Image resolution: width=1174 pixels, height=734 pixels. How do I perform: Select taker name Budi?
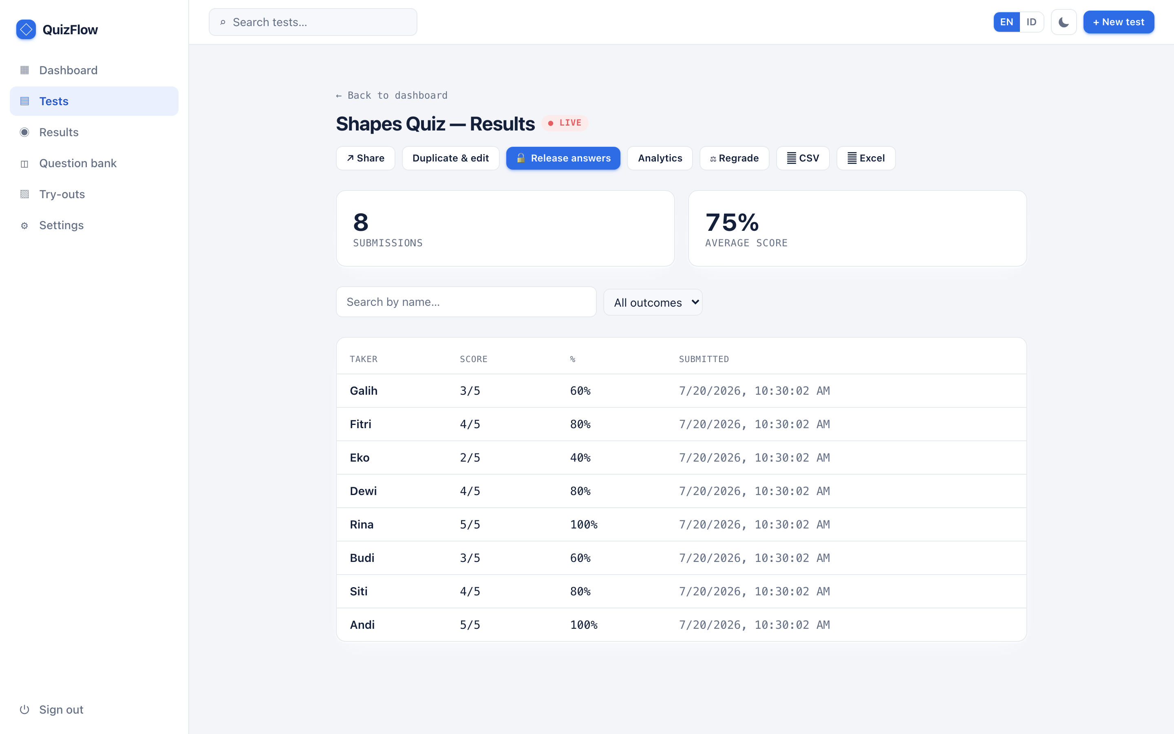pyautogui.click(x=362, y=558)
